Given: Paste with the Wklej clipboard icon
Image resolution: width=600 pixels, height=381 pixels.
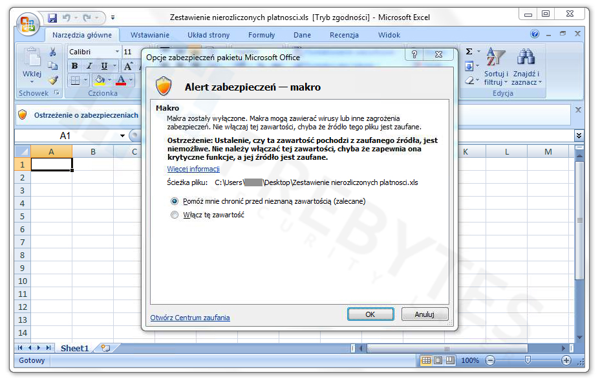Looking at the screenshot, I should (32, 58).
